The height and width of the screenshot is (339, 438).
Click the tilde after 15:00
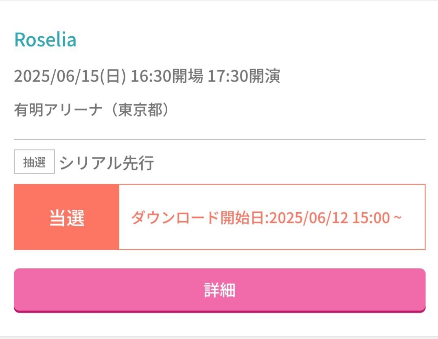398,217
